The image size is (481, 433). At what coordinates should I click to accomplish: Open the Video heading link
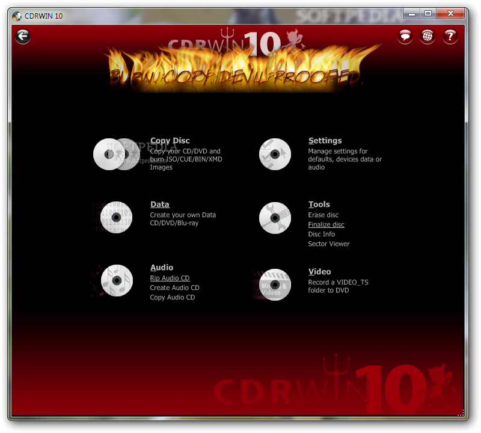point(319,272)
